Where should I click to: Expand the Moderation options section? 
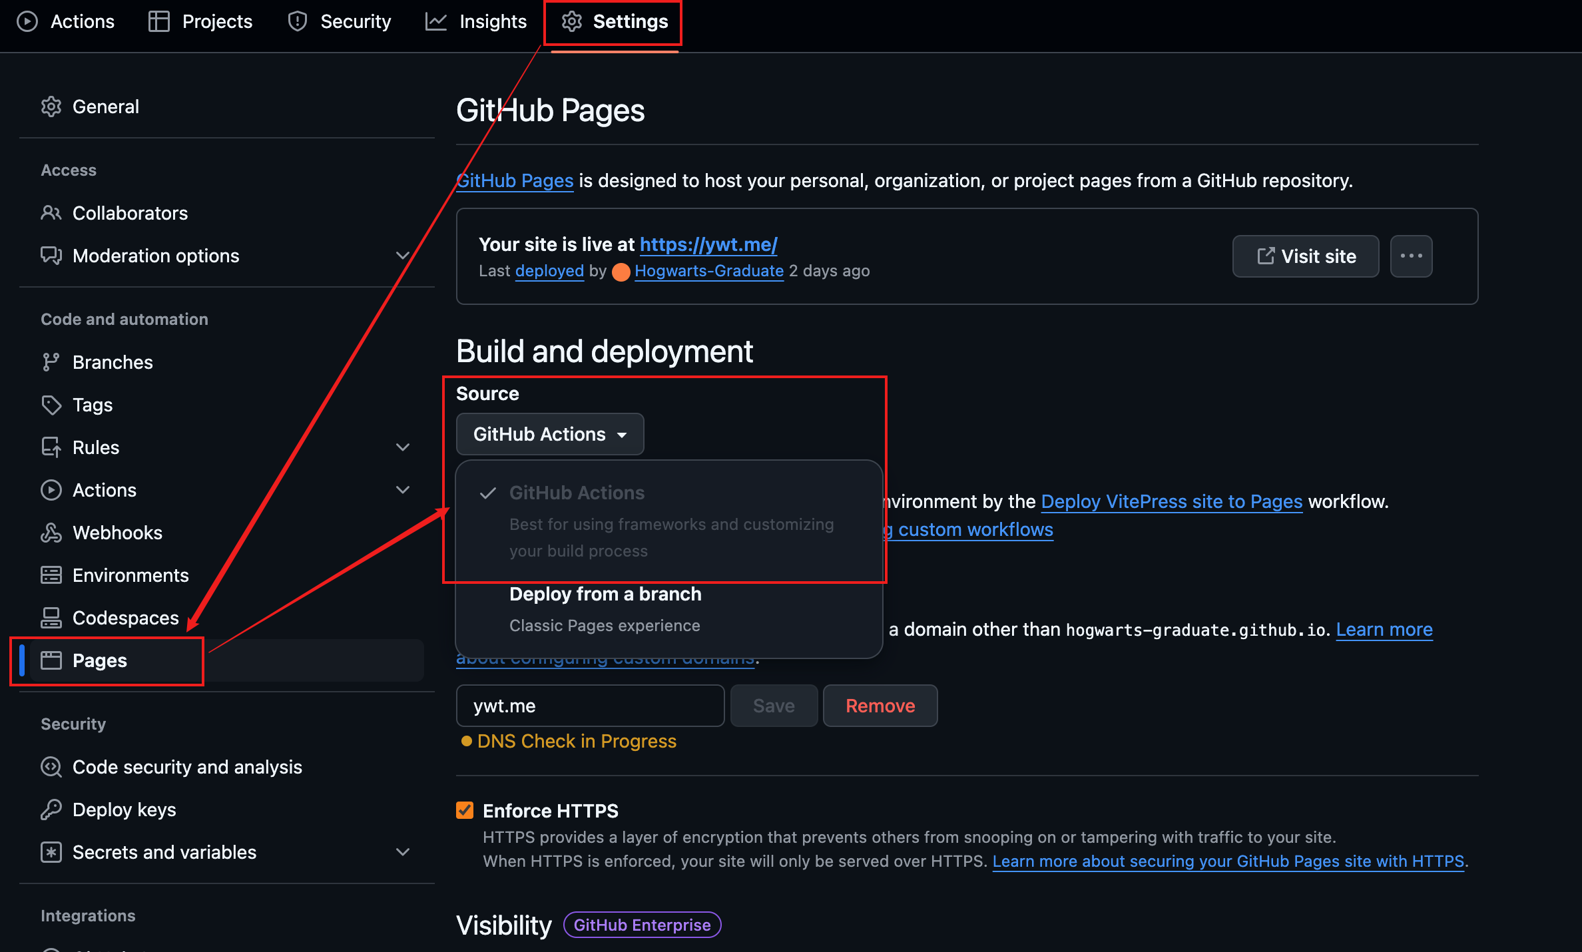coord(402,256)
